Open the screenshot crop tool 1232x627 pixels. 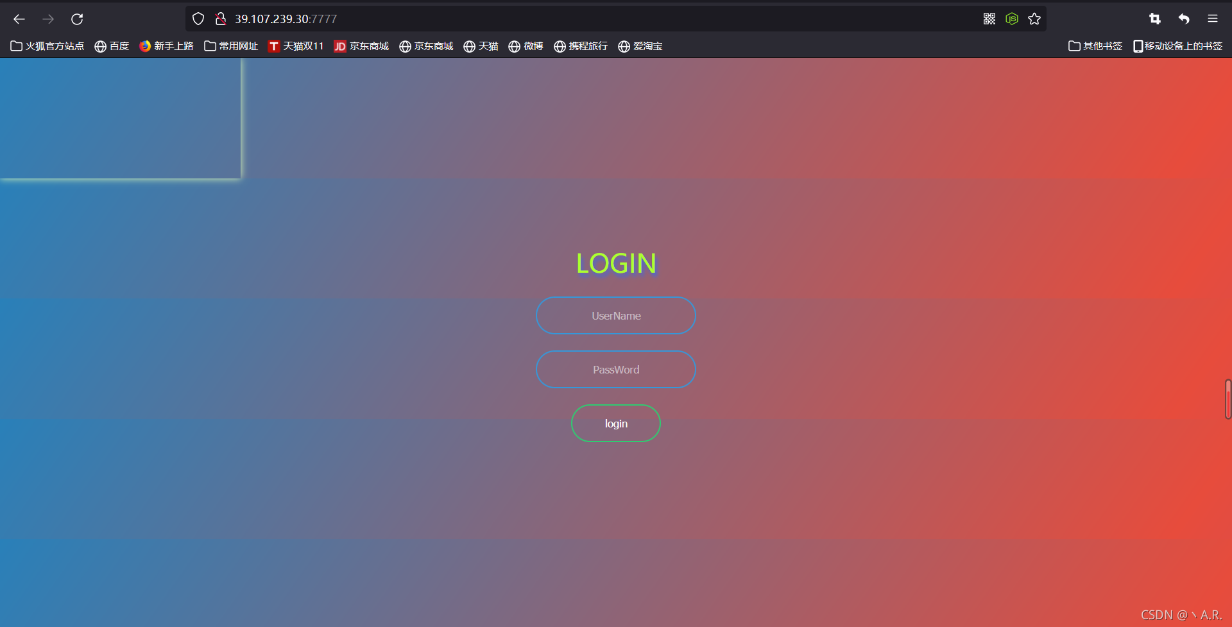pyautogui.click(x=1155, y=19)
